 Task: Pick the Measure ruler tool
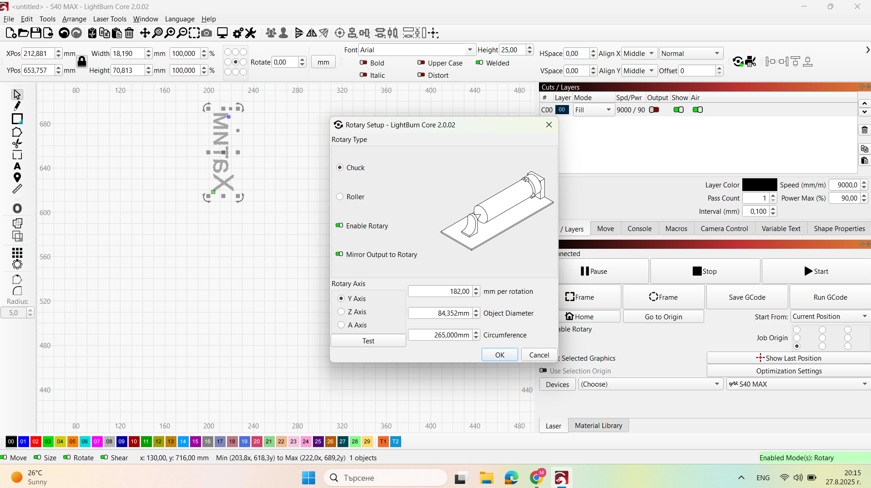click(17, 189)
